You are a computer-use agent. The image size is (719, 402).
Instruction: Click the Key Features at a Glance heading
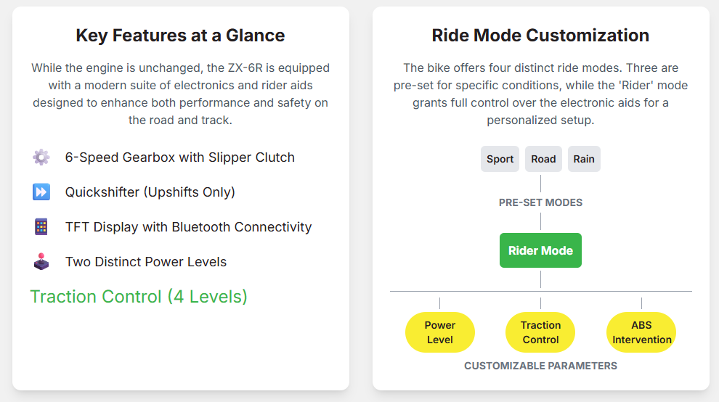tap(180, 36)
